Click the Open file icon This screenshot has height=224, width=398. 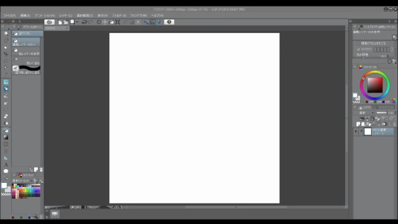tap(66, 22)
